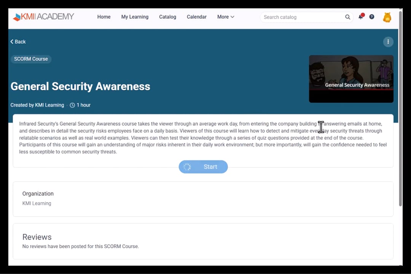Open the three-dot course options menu
This screenshot has height=274, width=411.
click(388, 42)
